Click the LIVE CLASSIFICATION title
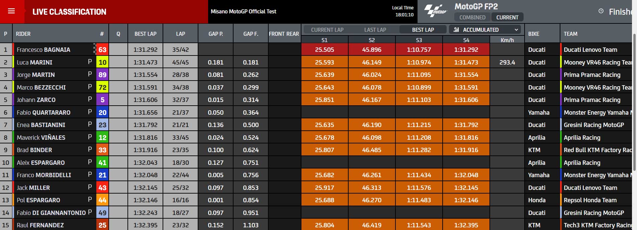 point(69,12)
